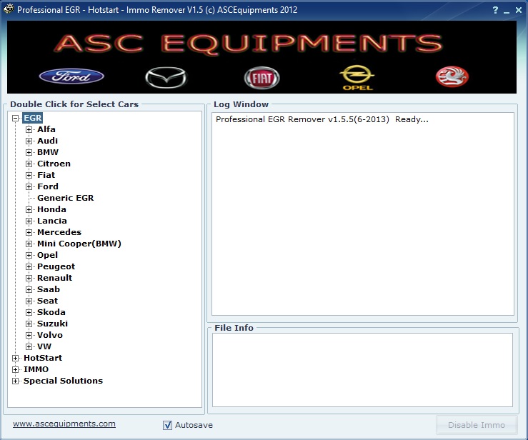Click the Mazda logo in banner
This screenshot has height=440, width=528.
pos(165,76)
